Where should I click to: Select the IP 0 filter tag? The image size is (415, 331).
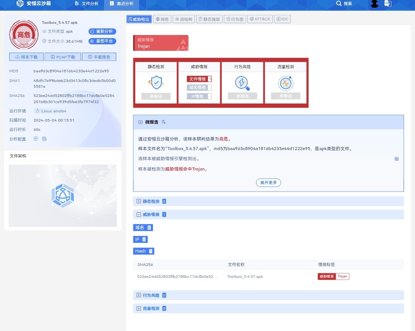click(x=140, y=239)
